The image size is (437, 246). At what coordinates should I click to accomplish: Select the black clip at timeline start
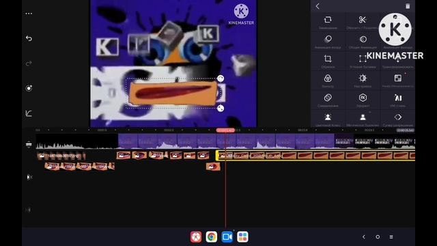[77, 141]
